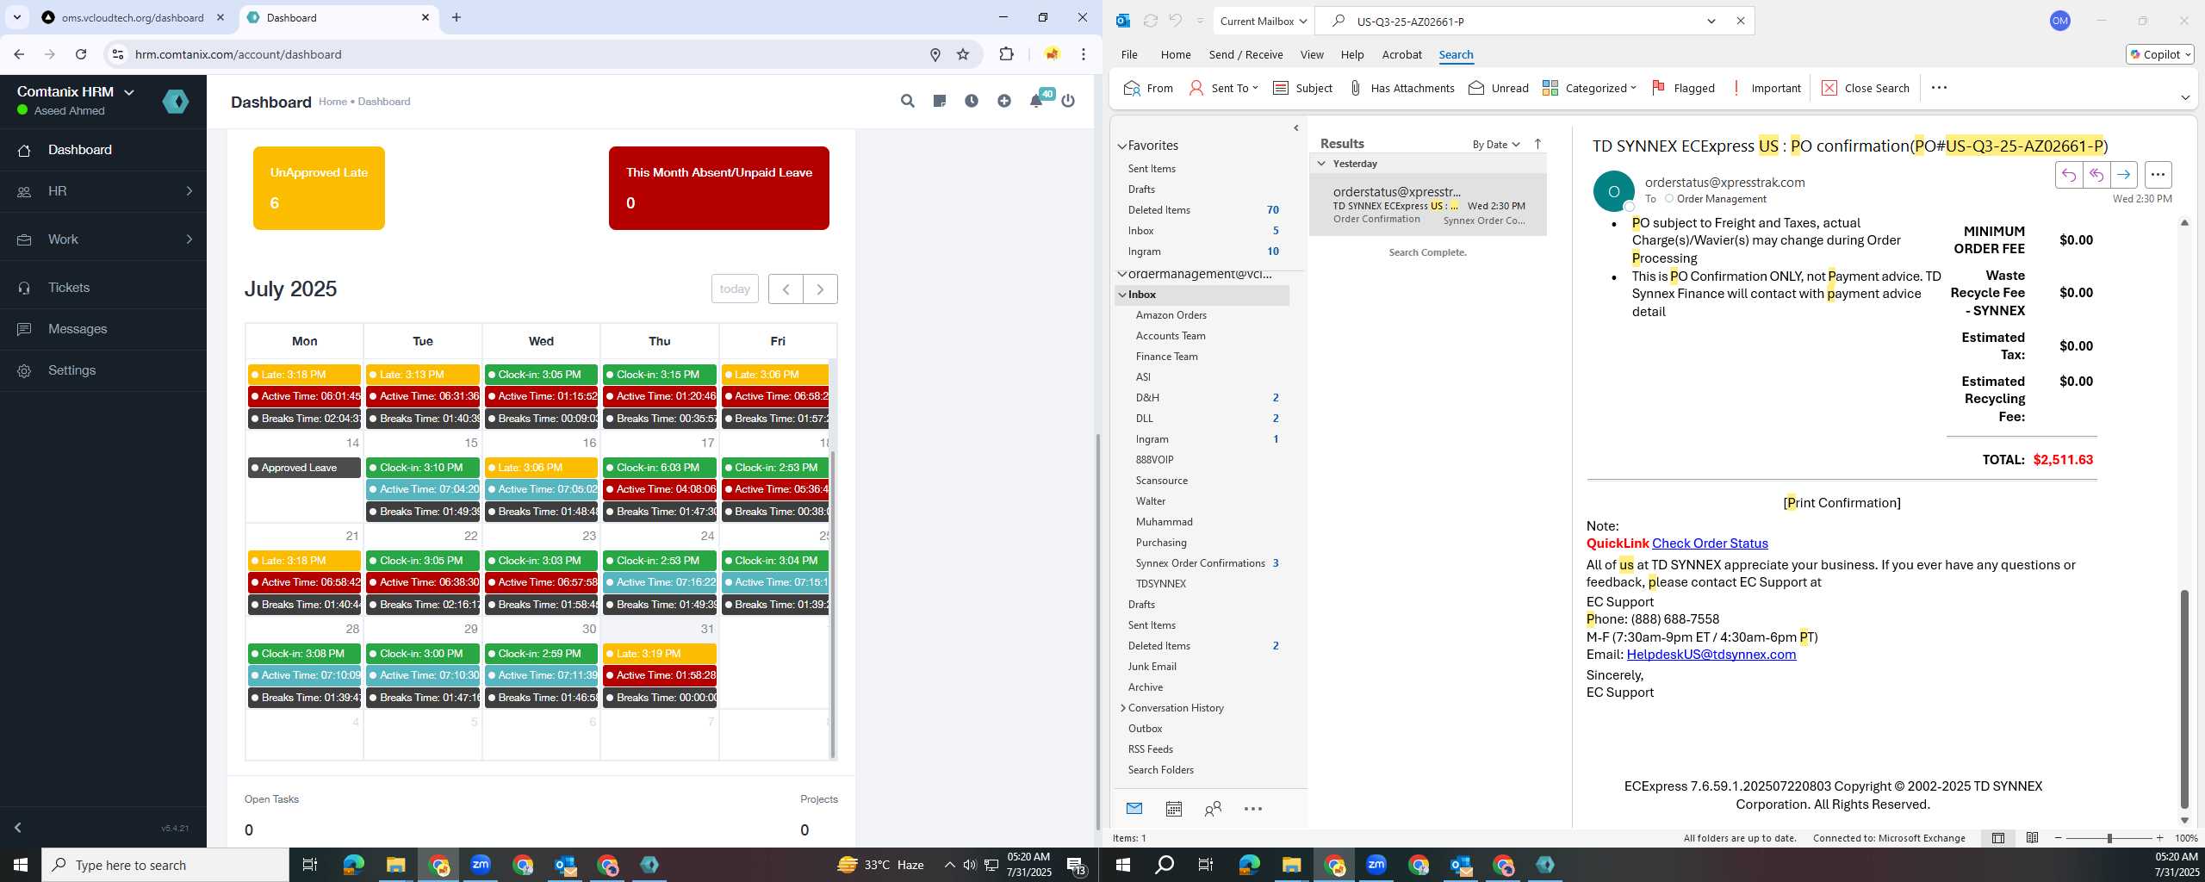Filter search by Has Attachments

coord(1401,88)
